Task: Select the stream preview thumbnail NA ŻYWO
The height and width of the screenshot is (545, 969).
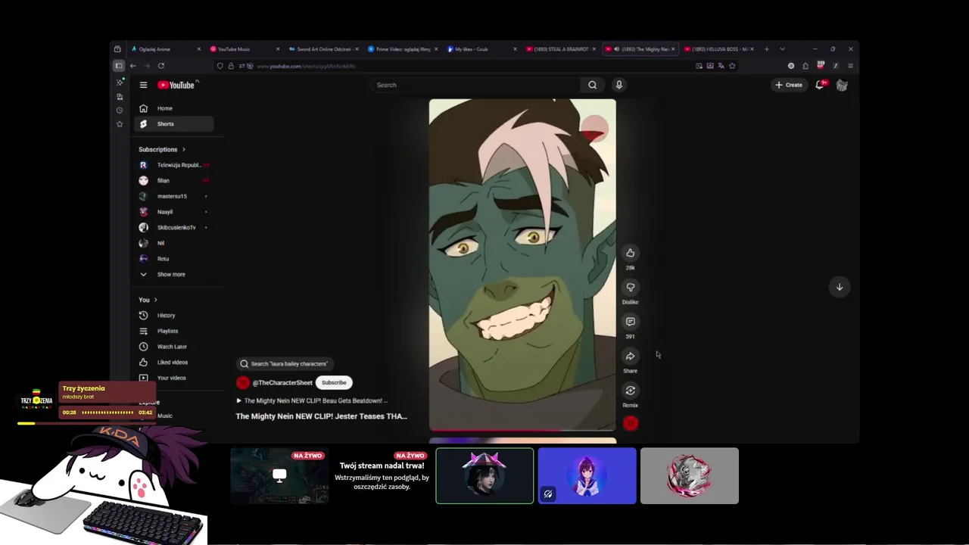Action: pyautogui.click(x=279, y=475)
